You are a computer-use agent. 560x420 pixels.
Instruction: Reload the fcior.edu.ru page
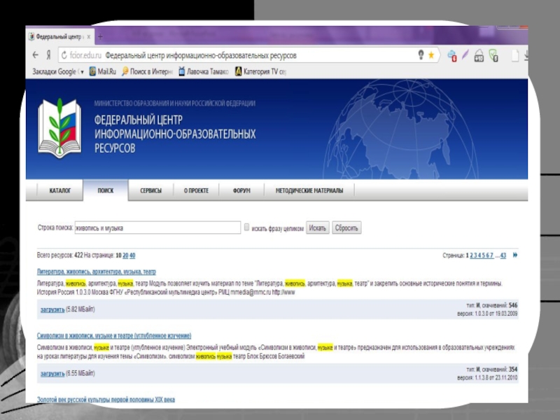click(63, 55)
